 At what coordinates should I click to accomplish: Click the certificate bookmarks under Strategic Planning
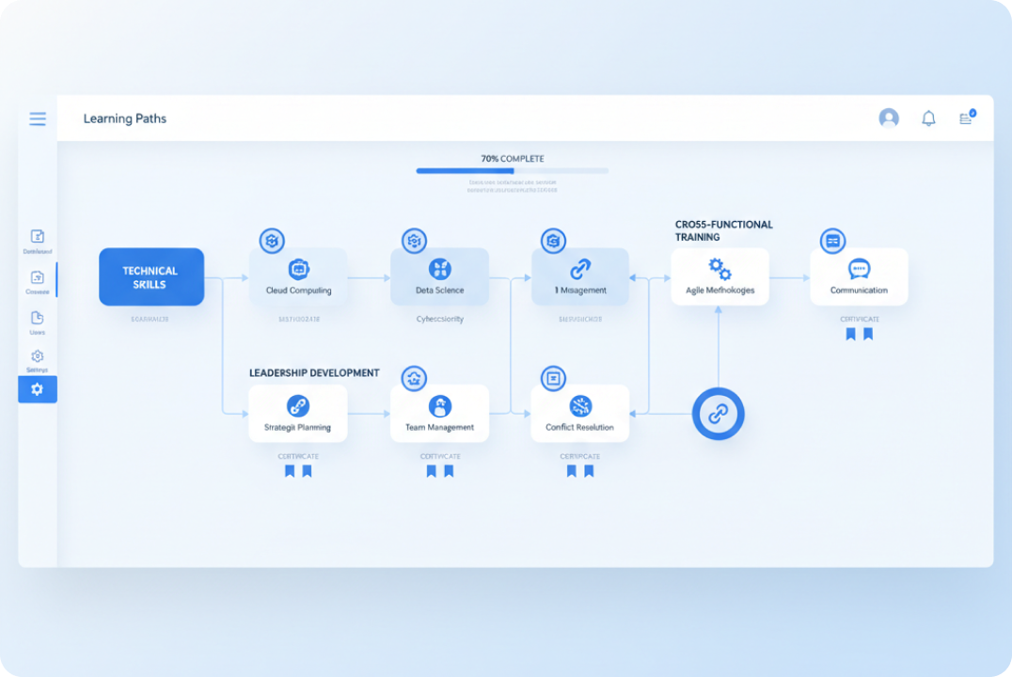[x=298, y=471]
